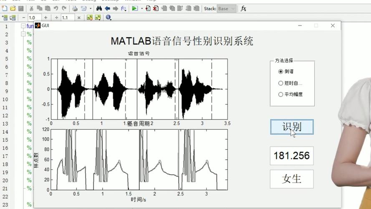Set or clear a breakpoint
The width and height of the screenshot is (371, 209).
point(148,8)
